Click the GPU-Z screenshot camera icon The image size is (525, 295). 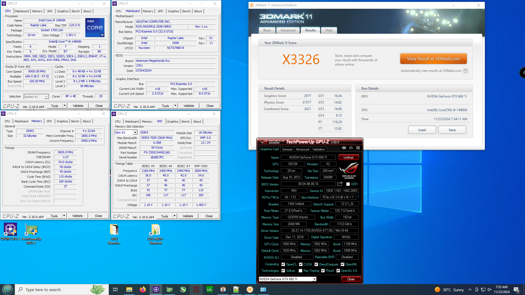344,148
